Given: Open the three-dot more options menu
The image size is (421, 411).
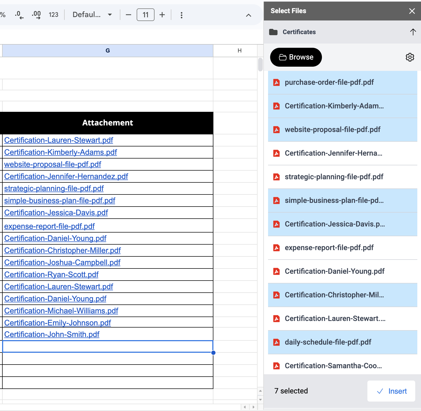Looking at the screenshot, I should coord(181,15).
